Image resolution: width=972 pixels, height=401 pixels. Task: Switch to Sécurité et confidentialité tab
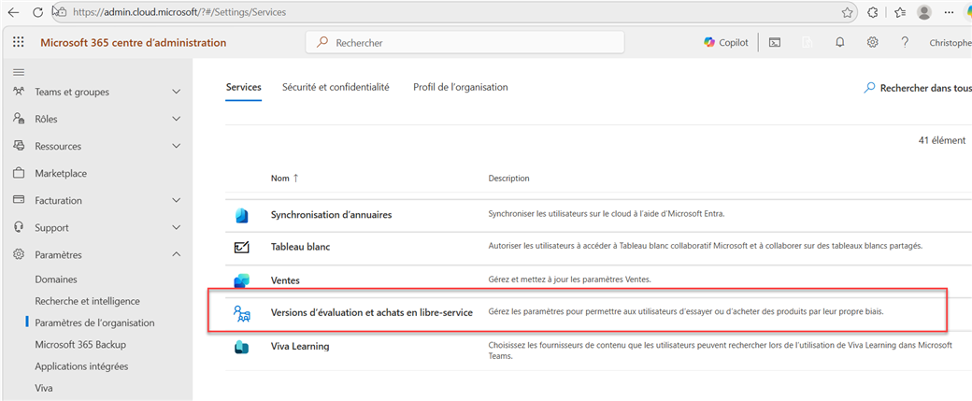(336, 87)
